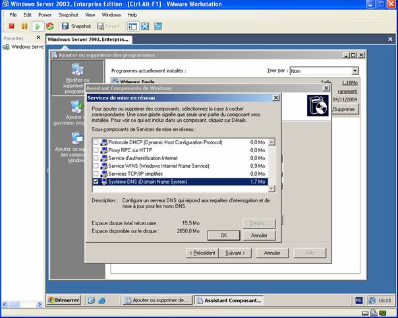Screen dimensions: 398x318
Task: Check Service d'authentification Internet checkbox
Action: coord(96,158)
